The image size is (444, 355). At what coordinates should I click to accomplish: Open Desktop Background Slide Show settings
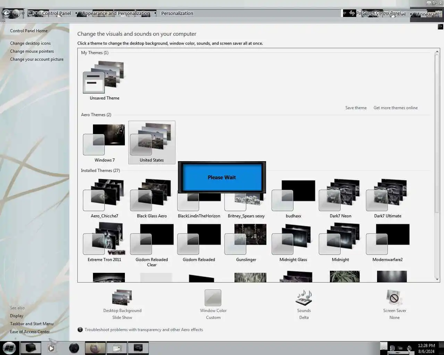click(x=122, y=305)
